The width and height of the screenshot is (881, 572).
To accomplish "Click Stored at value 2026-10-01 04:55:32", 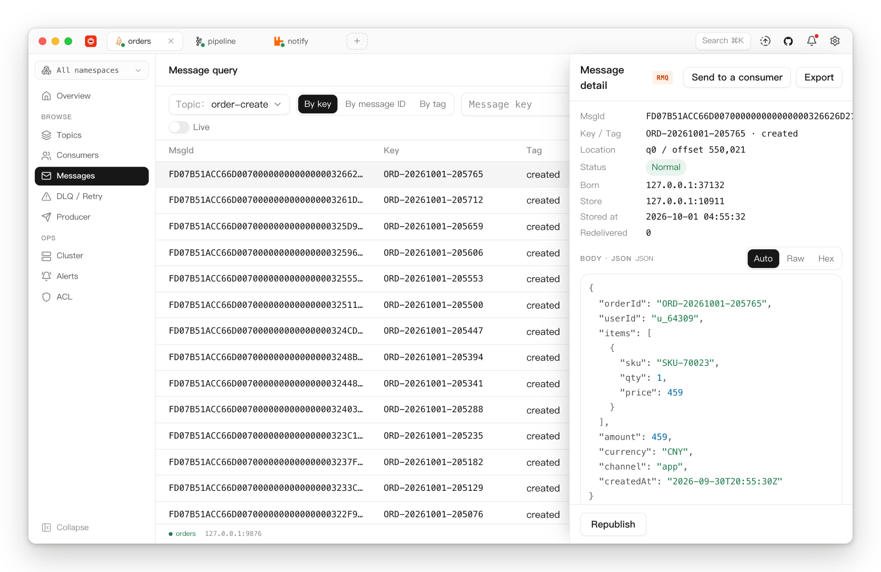I will [x=696, y=217].
